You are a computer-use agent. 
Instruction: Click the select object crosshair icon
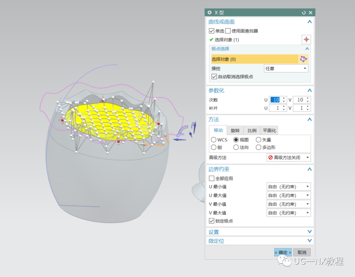306,39
